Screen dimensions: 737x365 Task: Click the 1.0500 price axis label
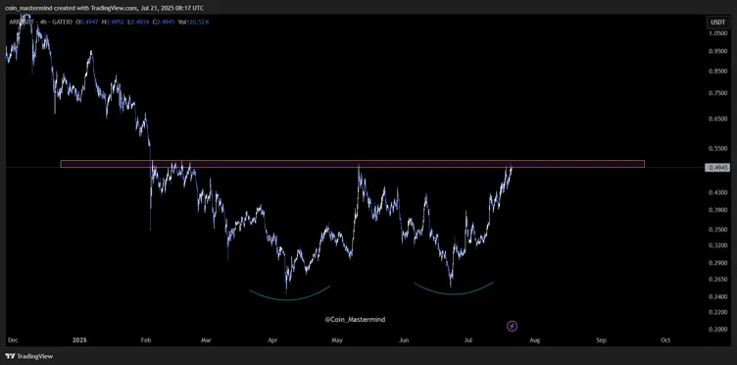[718, 33]
